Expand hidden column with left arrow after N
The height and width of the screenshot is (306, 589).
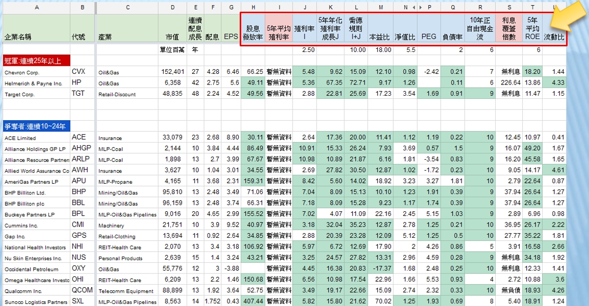coord(414,7)
